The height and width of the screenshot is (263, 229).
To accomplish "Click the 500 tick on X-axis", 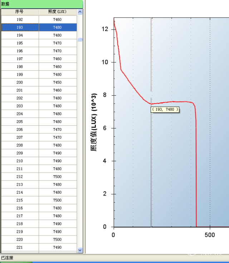I will coord(210,235).
